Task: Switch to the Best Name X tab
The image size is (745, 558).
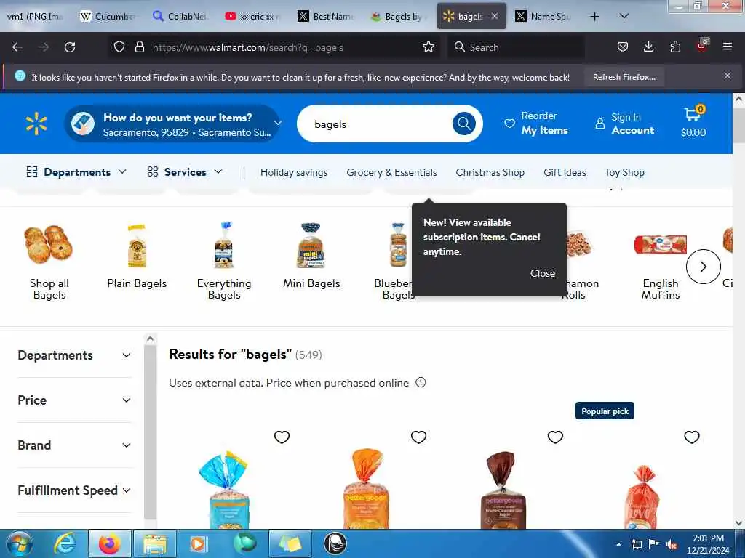Action: [x=325, y=17]
